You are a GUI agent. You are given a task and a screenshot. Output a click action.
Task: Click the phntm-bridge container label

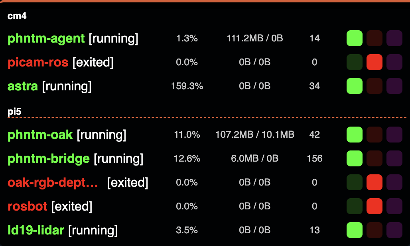[48, 158]
